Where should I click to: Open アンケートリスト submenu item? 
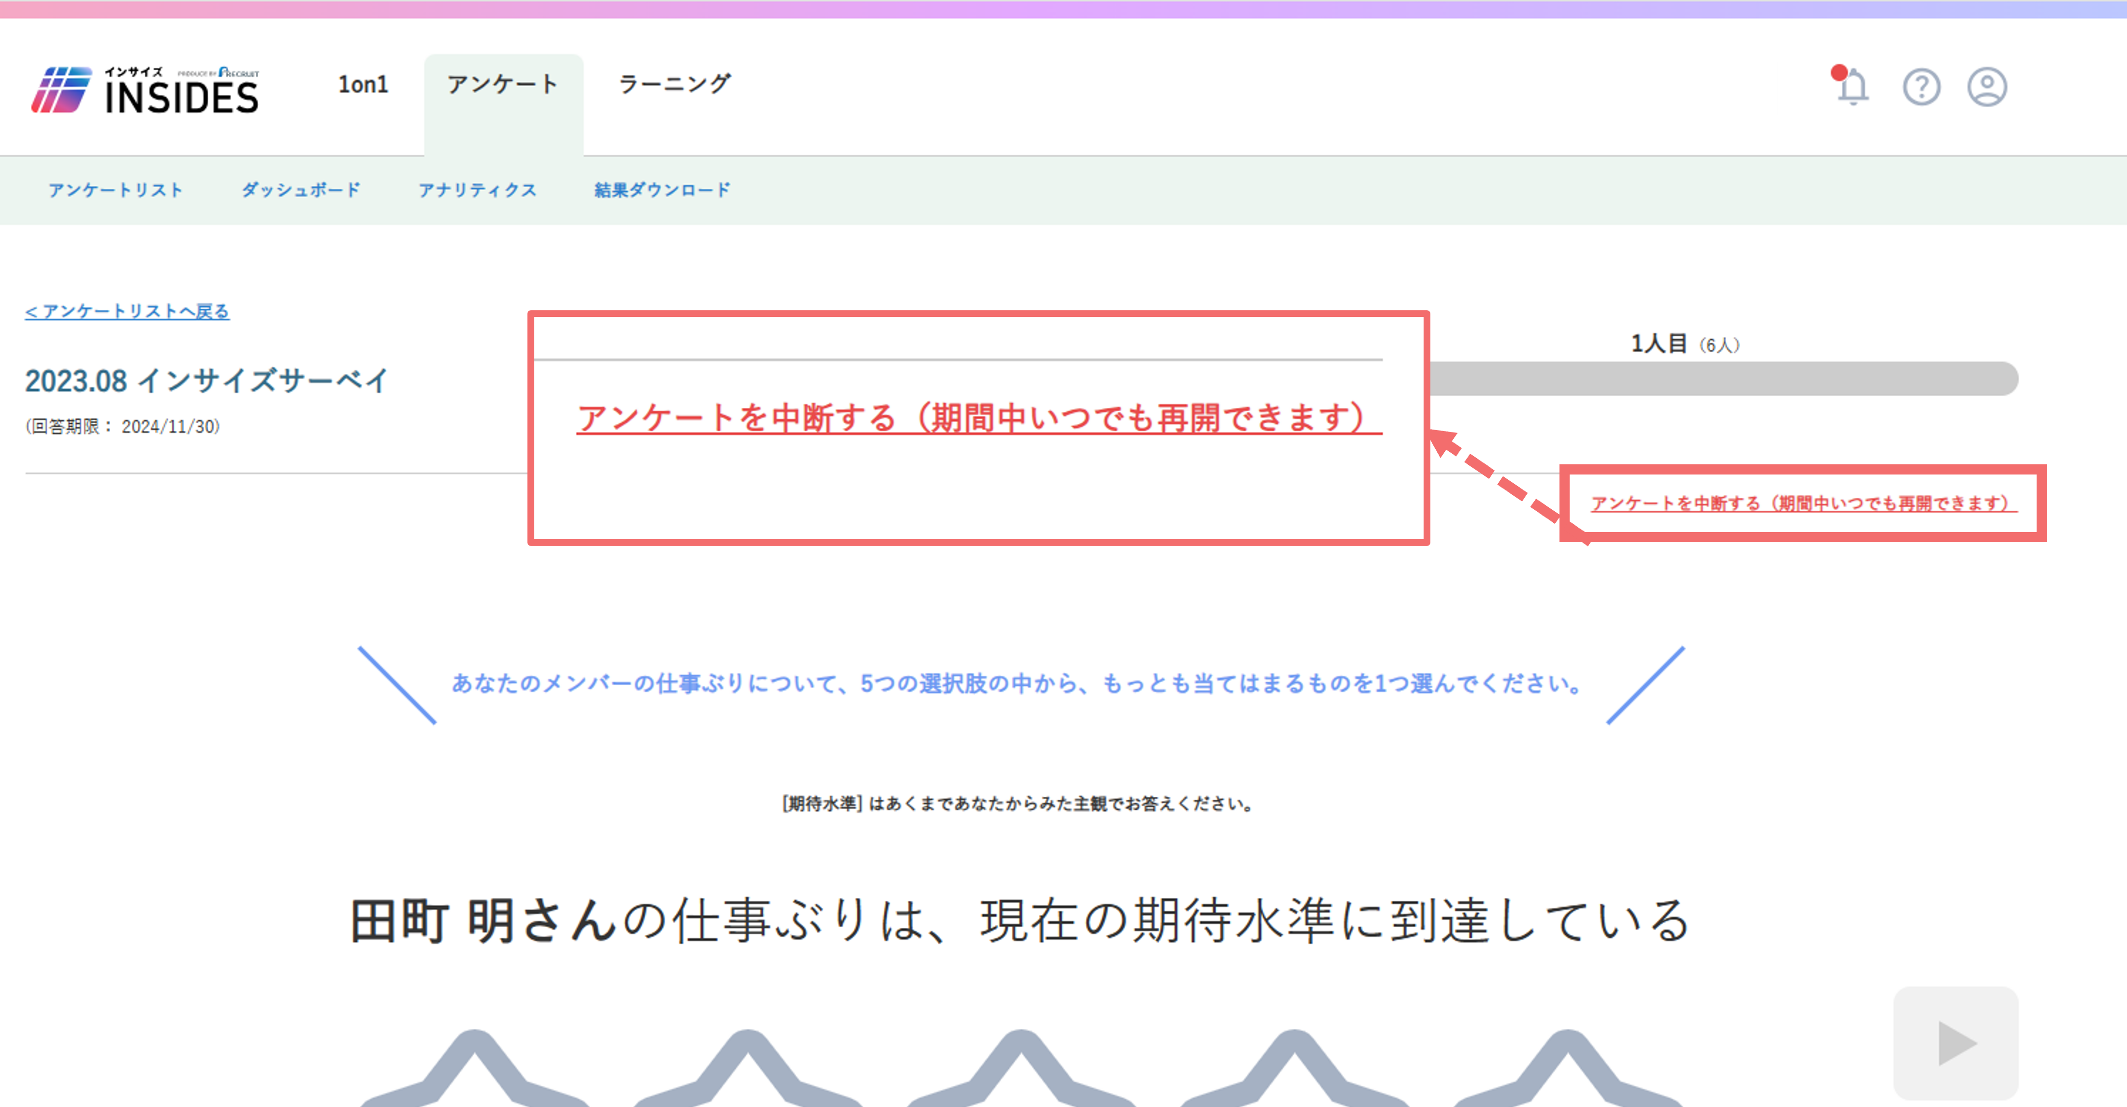[116, 190]
